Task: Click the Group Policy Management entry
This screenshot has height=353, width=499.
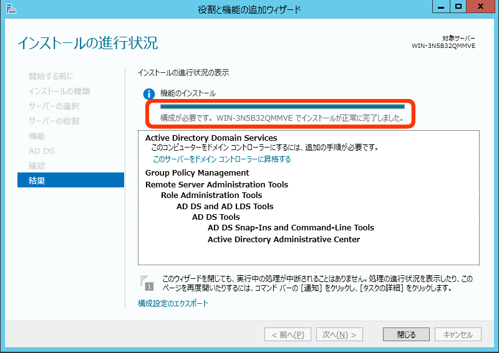Action: click(197, 173)
